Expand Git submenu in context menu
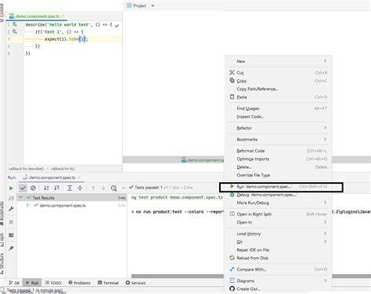Screen dimensions: 371x294 [x=278, y=242]
